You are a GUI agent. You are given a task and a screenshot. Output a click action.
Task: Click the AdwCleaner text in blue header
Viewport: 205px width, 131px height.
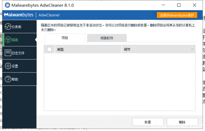click(x=49, y=15)
